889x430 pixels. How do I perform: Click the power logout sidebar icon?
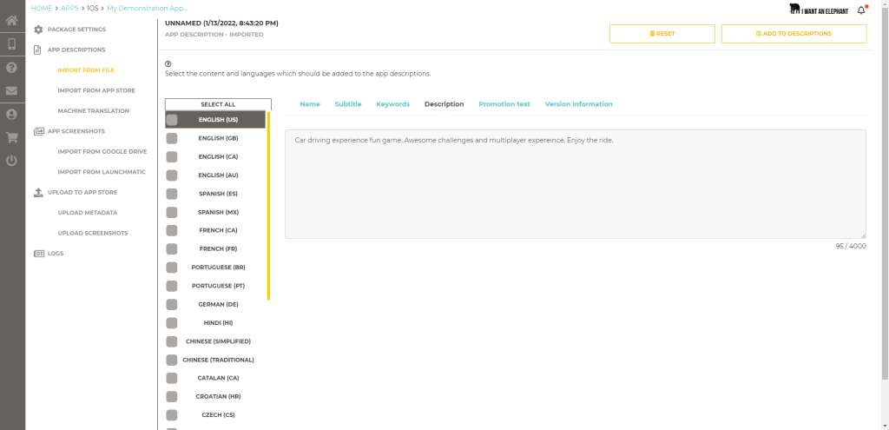point(12,161)
